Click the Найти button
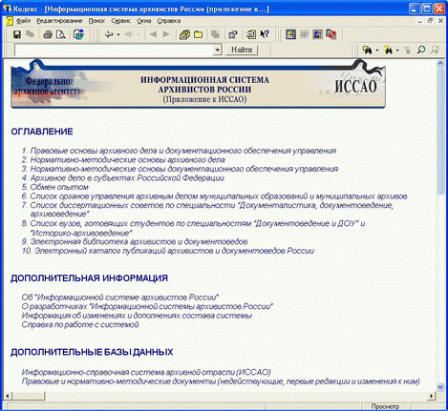The image size is (448, 411). click(242, 50)
